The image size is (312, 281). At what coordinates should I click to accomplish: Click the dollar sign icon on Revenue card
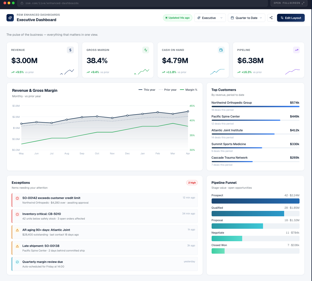(x=70, y=50)
